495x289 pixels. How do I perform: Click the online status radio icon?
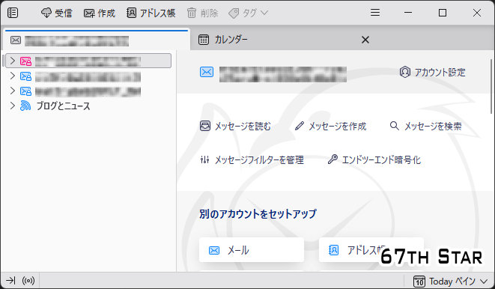click(28, 281)
